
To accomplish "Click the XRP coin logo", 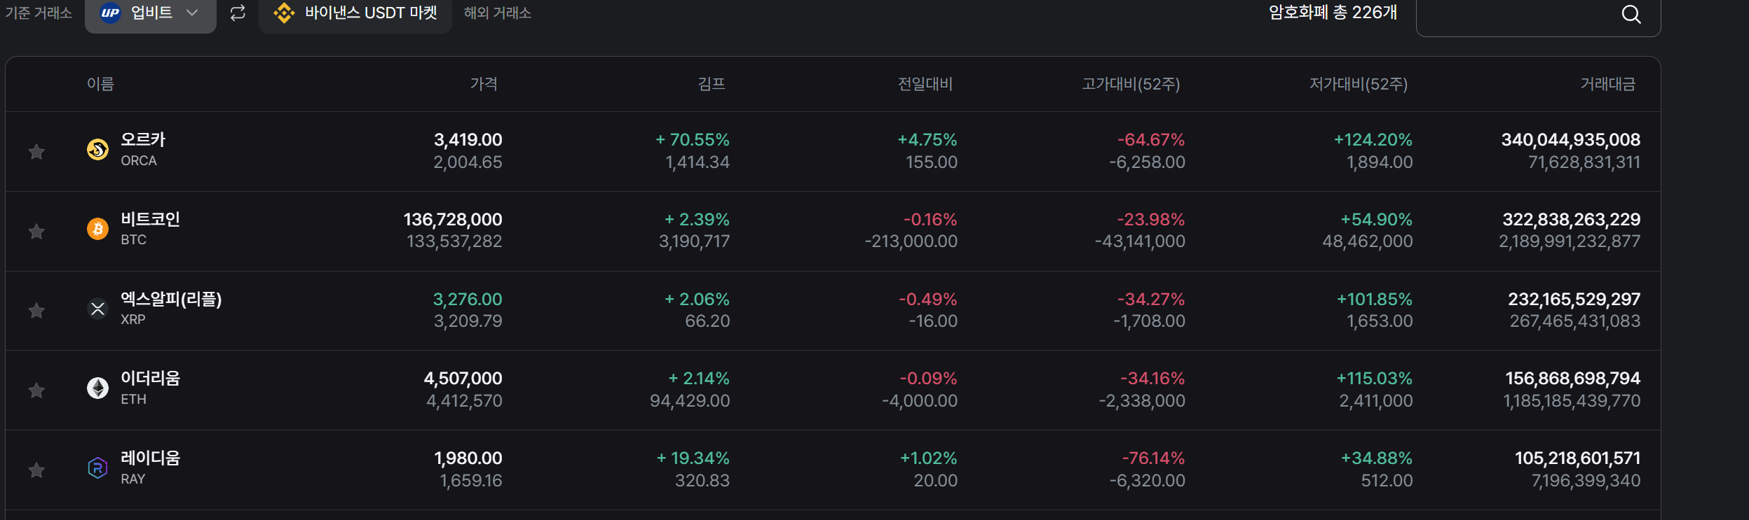I will click(x=97, y=309).
